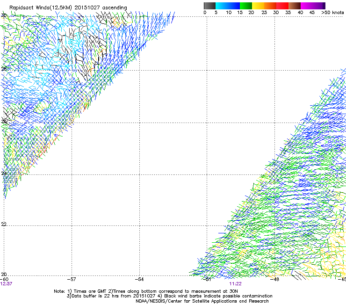Click the magenta-purple 40-50 knots legend segment
Image resolution: width=346 pixels, height=304 pixels.
coord(313,6)
